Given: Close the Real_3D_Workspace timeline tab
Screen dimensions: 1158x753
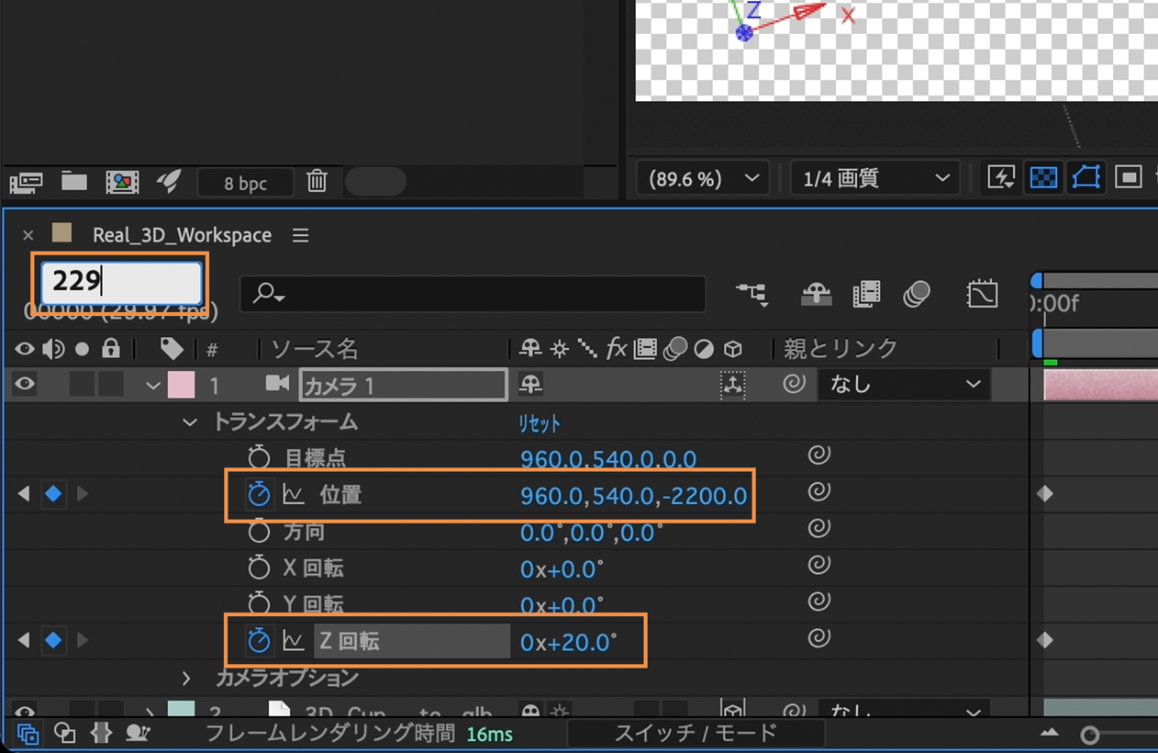Looking at the screenshot, I should [x=28, y=235].
